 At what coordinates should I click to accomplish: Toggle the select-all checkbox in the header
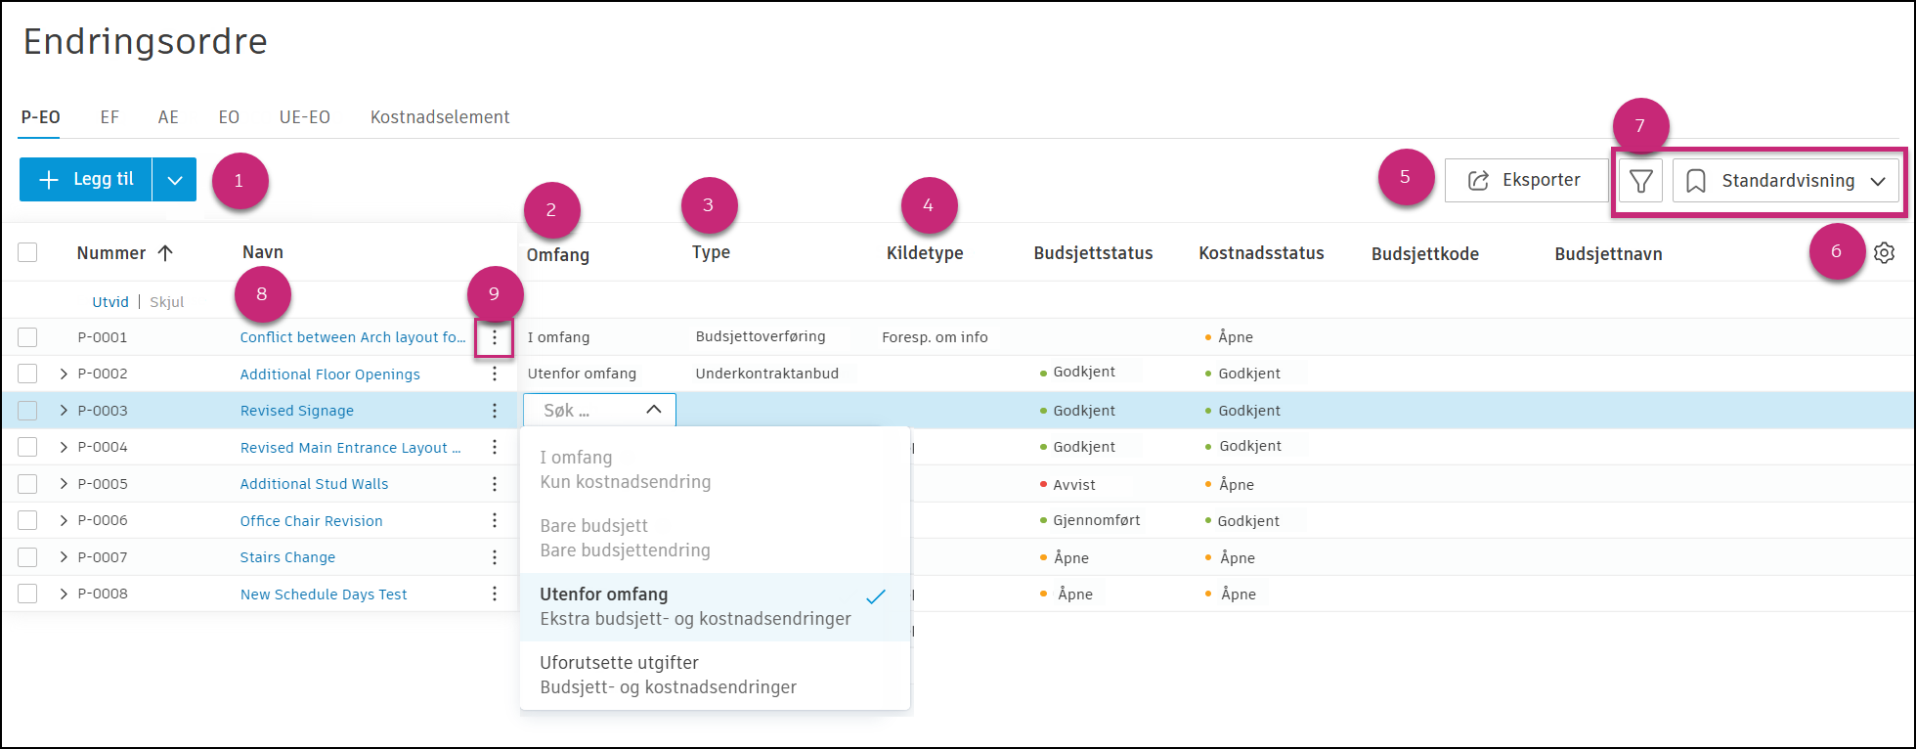tap(27, 252)
